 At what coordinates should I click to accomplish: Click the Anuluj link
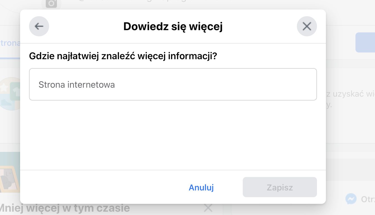(x=201, y=187)
